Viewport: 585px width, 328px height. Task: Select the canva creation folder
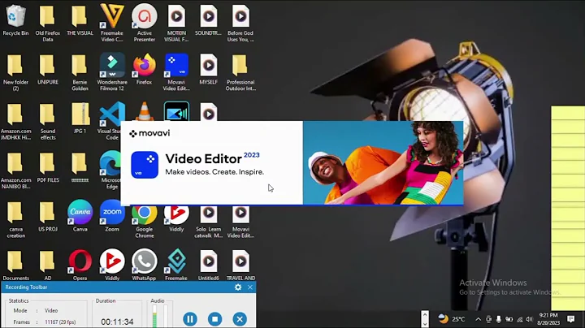pos(15,219)
